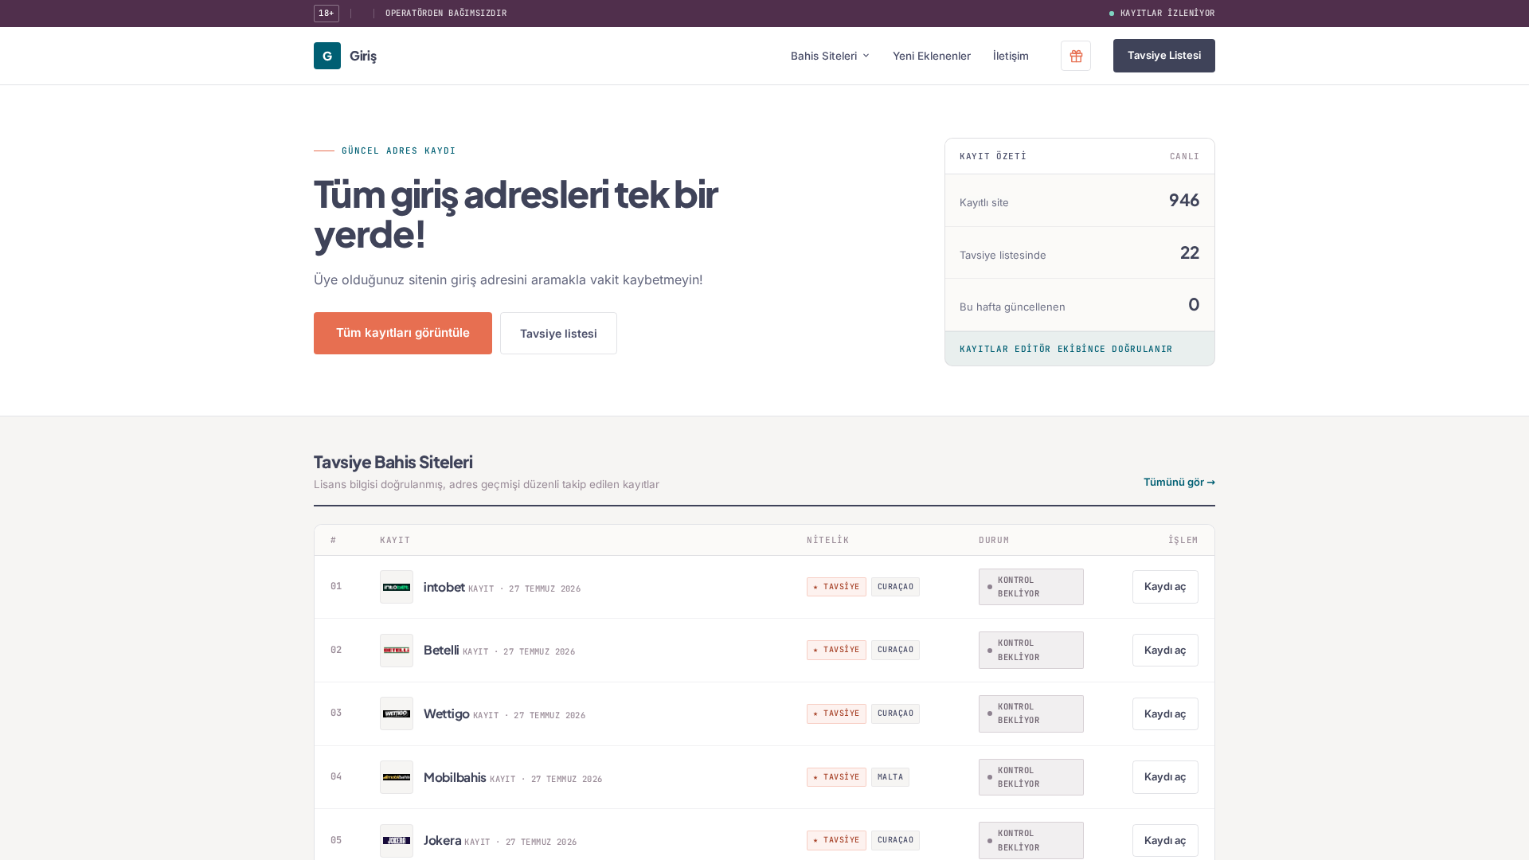Click the Jokera site name

(442, 840)
